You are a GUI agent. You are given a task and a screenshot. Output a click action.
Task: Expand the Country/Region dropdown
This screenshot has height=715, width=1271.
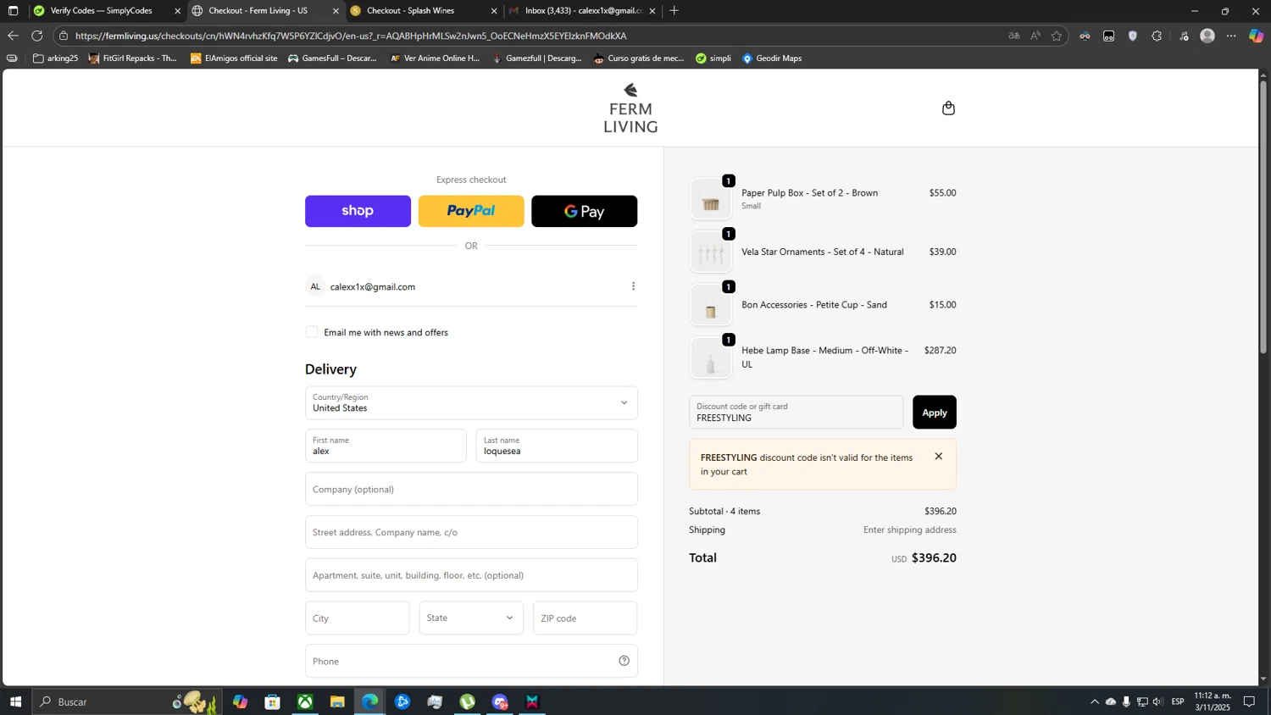pos(471,402)
